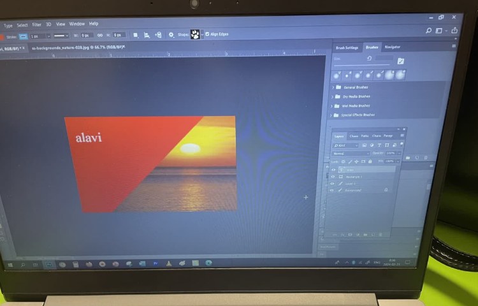Click the Layers panel menu icon
478x306 pixels.
tap(402, 135)
